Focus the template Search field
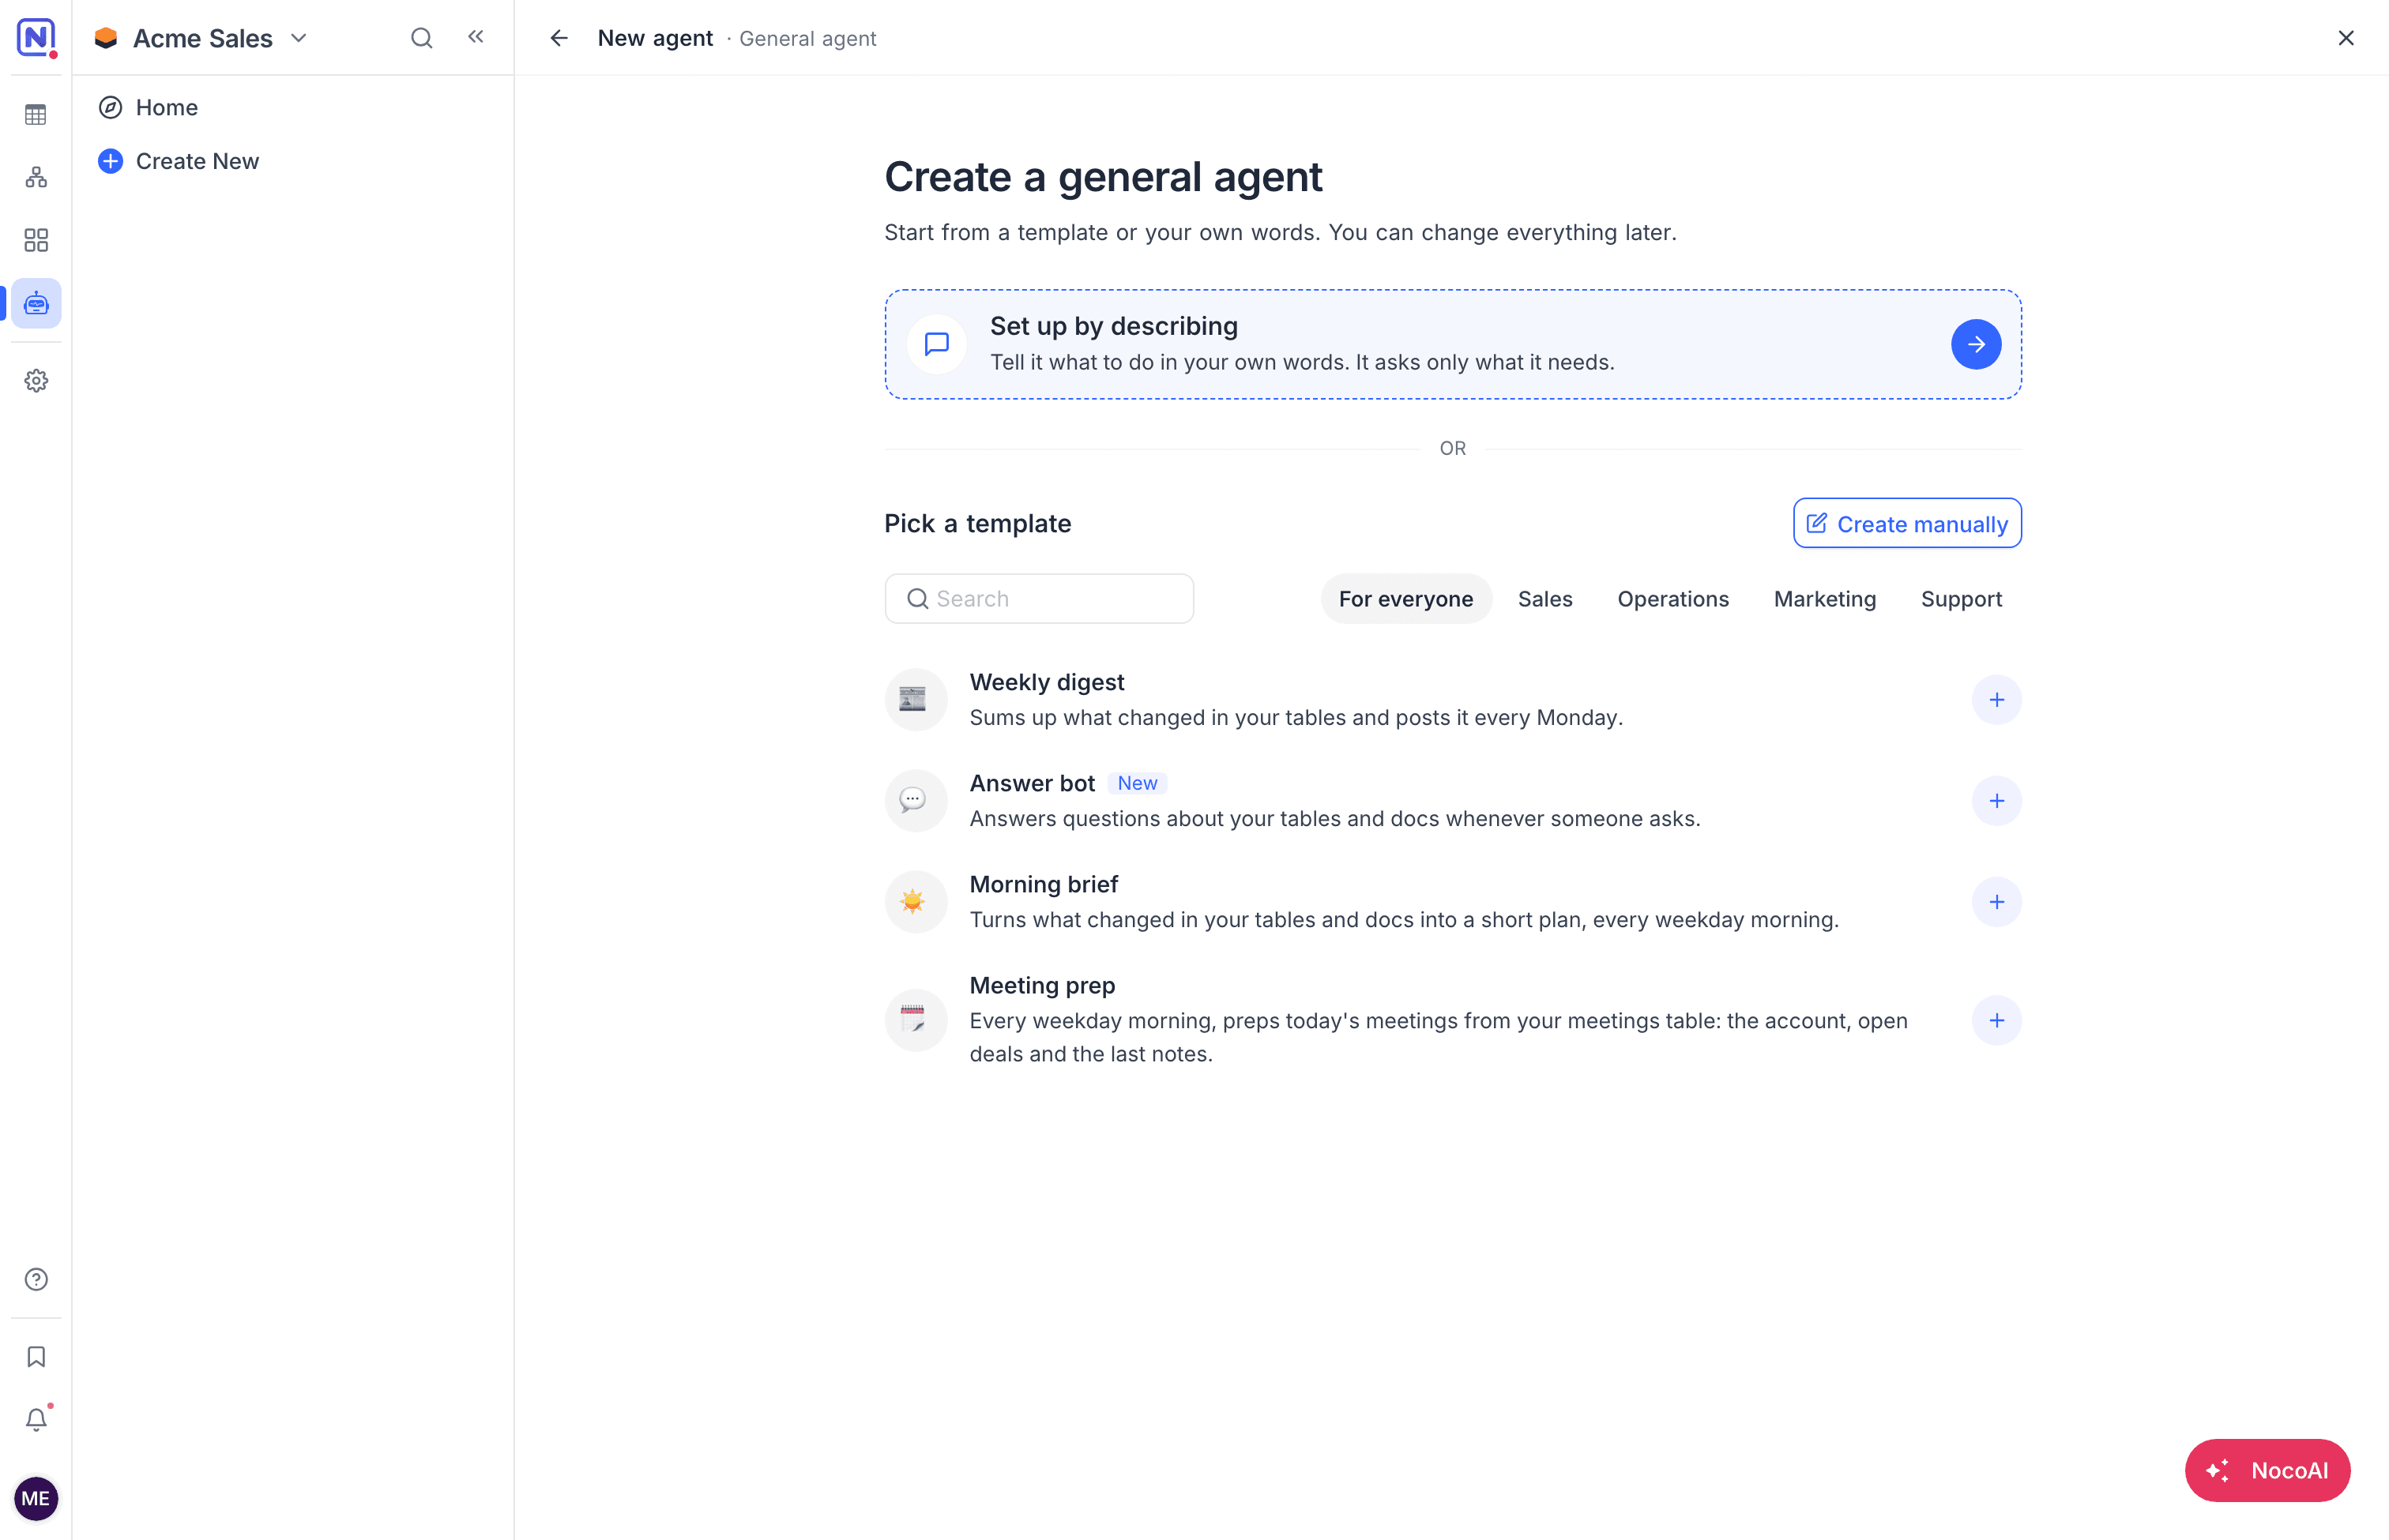This screenshot has width=2389, height=1540. [x=1038, y=599]
